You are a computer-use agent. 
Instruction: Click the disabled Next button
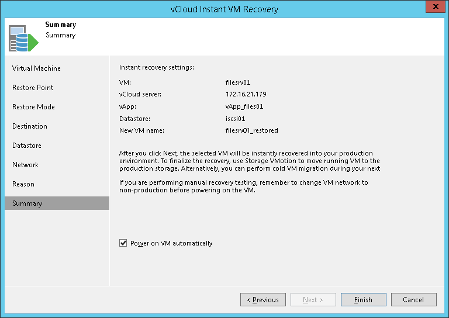[313, 300]
